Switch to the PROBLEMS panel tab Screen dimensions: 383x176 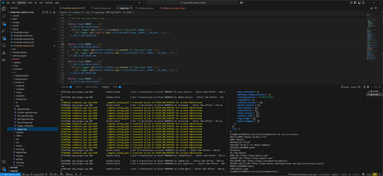tap(66, 87)
